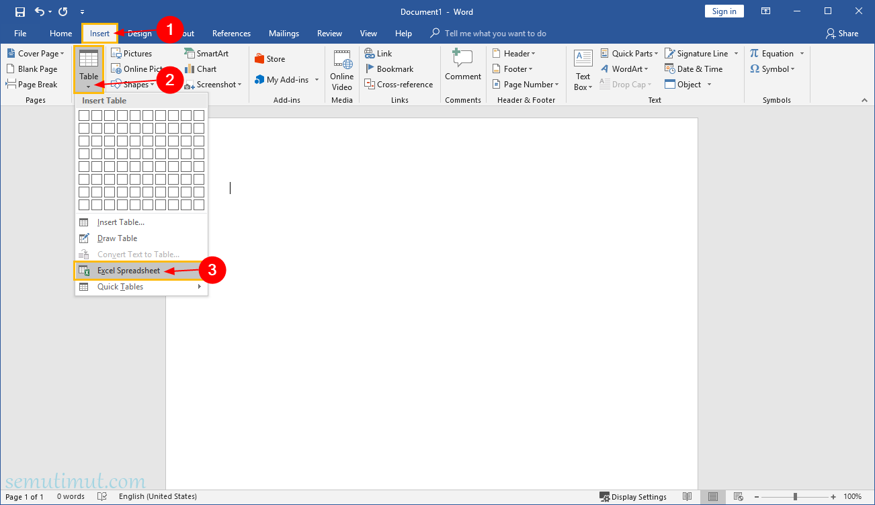875x505 pixels.
Task: Switch to the Review tab
Action: click(329, 34)
